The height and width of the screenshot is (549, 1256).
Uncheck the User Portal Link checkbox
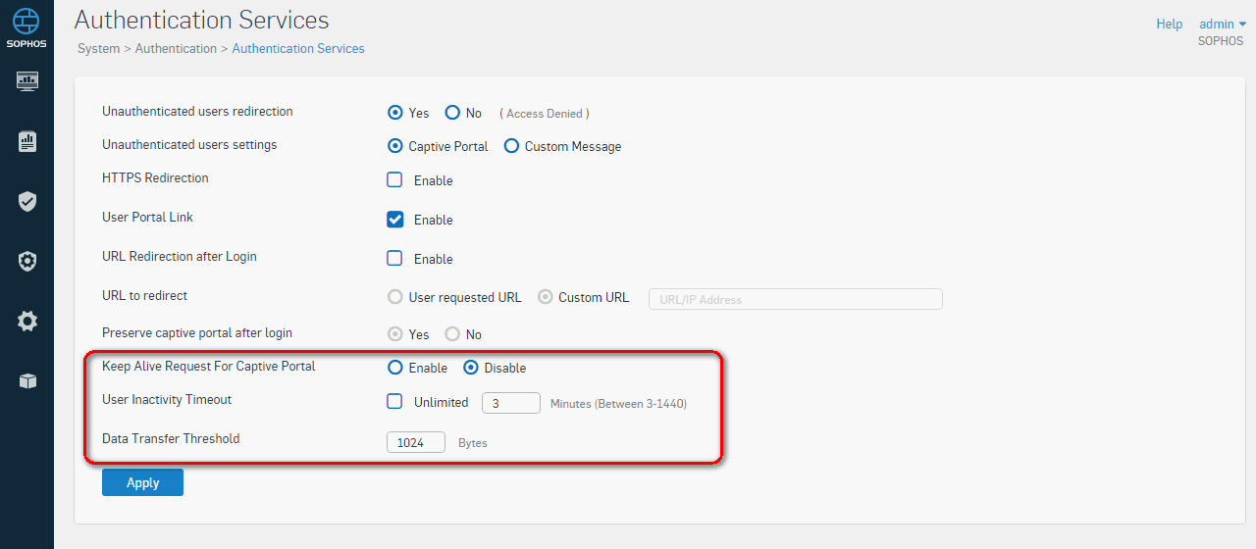pos(394,219)
